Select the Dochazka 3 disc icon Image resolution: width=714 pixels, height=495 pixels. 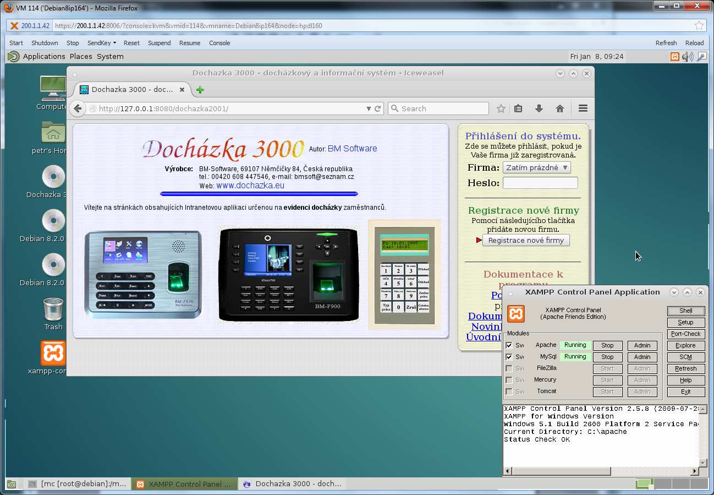pos(53,177)
